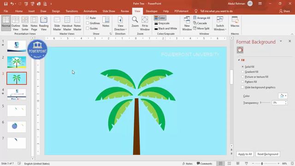Image resolution: width=295 pixels, height=166 pixels.
Task: Click Slide Sorter icon in the status bar
Action: click(229, 164)
